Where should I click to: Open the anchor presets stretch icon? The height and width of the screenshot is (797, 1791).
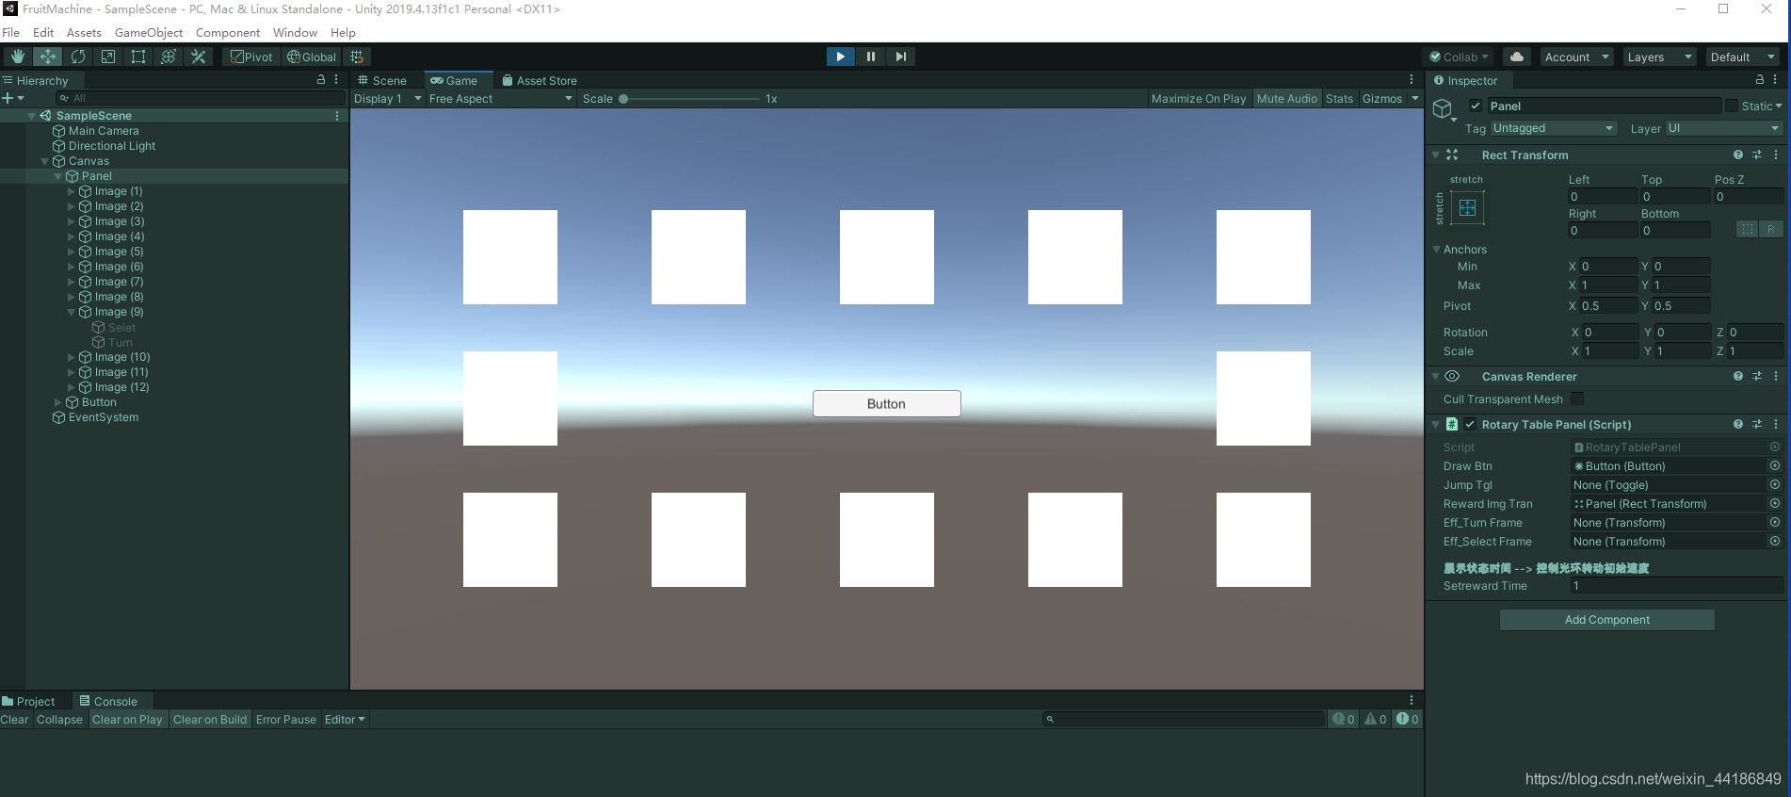1467,207
